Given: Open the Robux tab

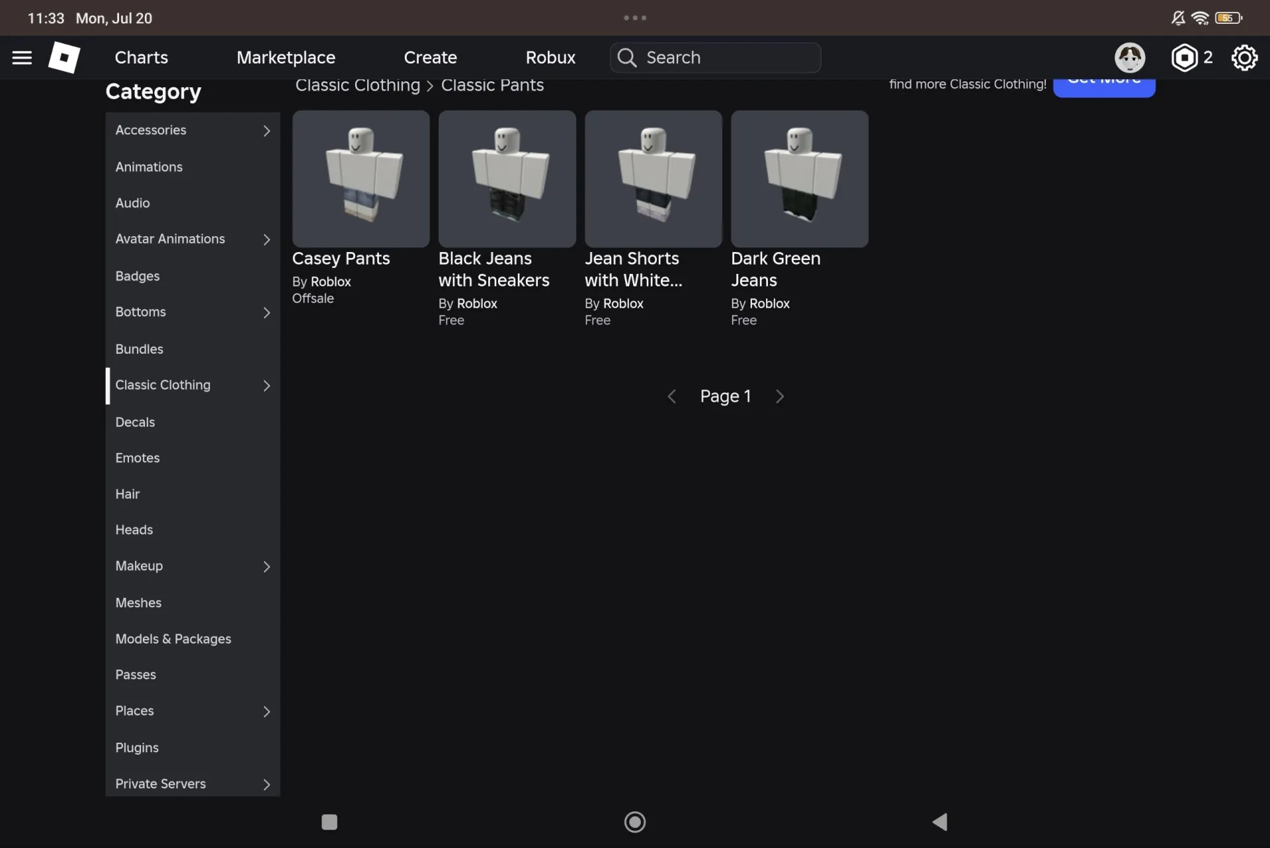Looking at the screenshot, I should pyautogui.click(x=550, y=58).
